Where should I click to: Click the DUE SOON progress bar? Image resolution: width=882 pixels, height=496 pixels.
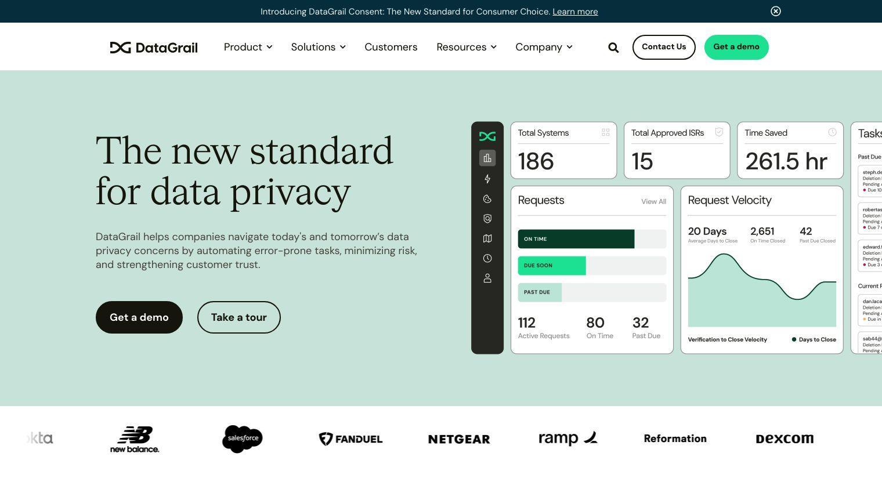pyautogui.click(x=592, y=266)
